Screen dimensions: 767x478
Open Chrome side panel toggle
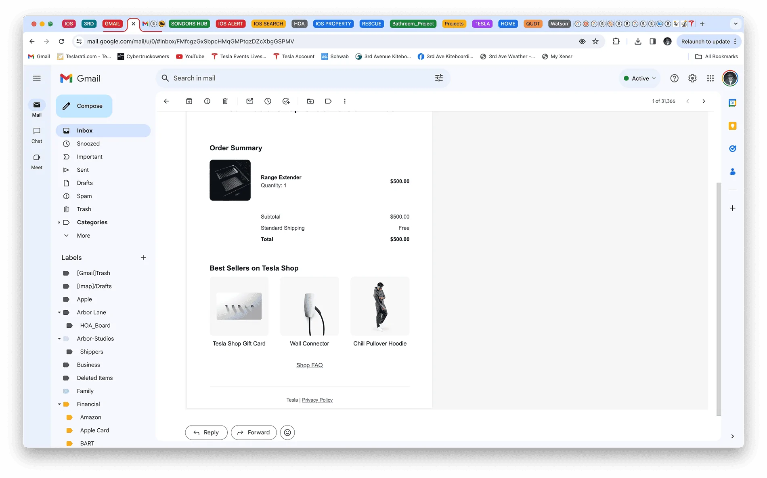(652, 41)
